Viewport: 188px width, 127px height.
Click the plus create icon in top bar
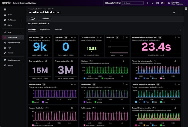pos(147,3)
